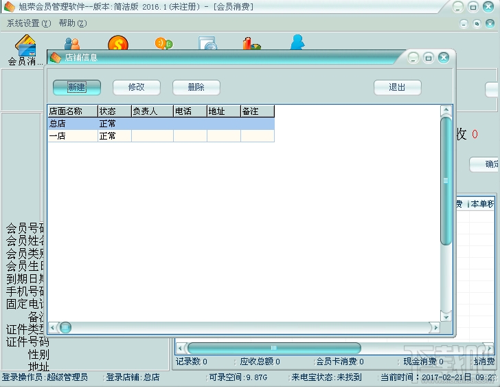The image size is (500, 387).
Task: Click the 登录操作员:超级管理员 status bar entry
Action: [x=45, y=377]
